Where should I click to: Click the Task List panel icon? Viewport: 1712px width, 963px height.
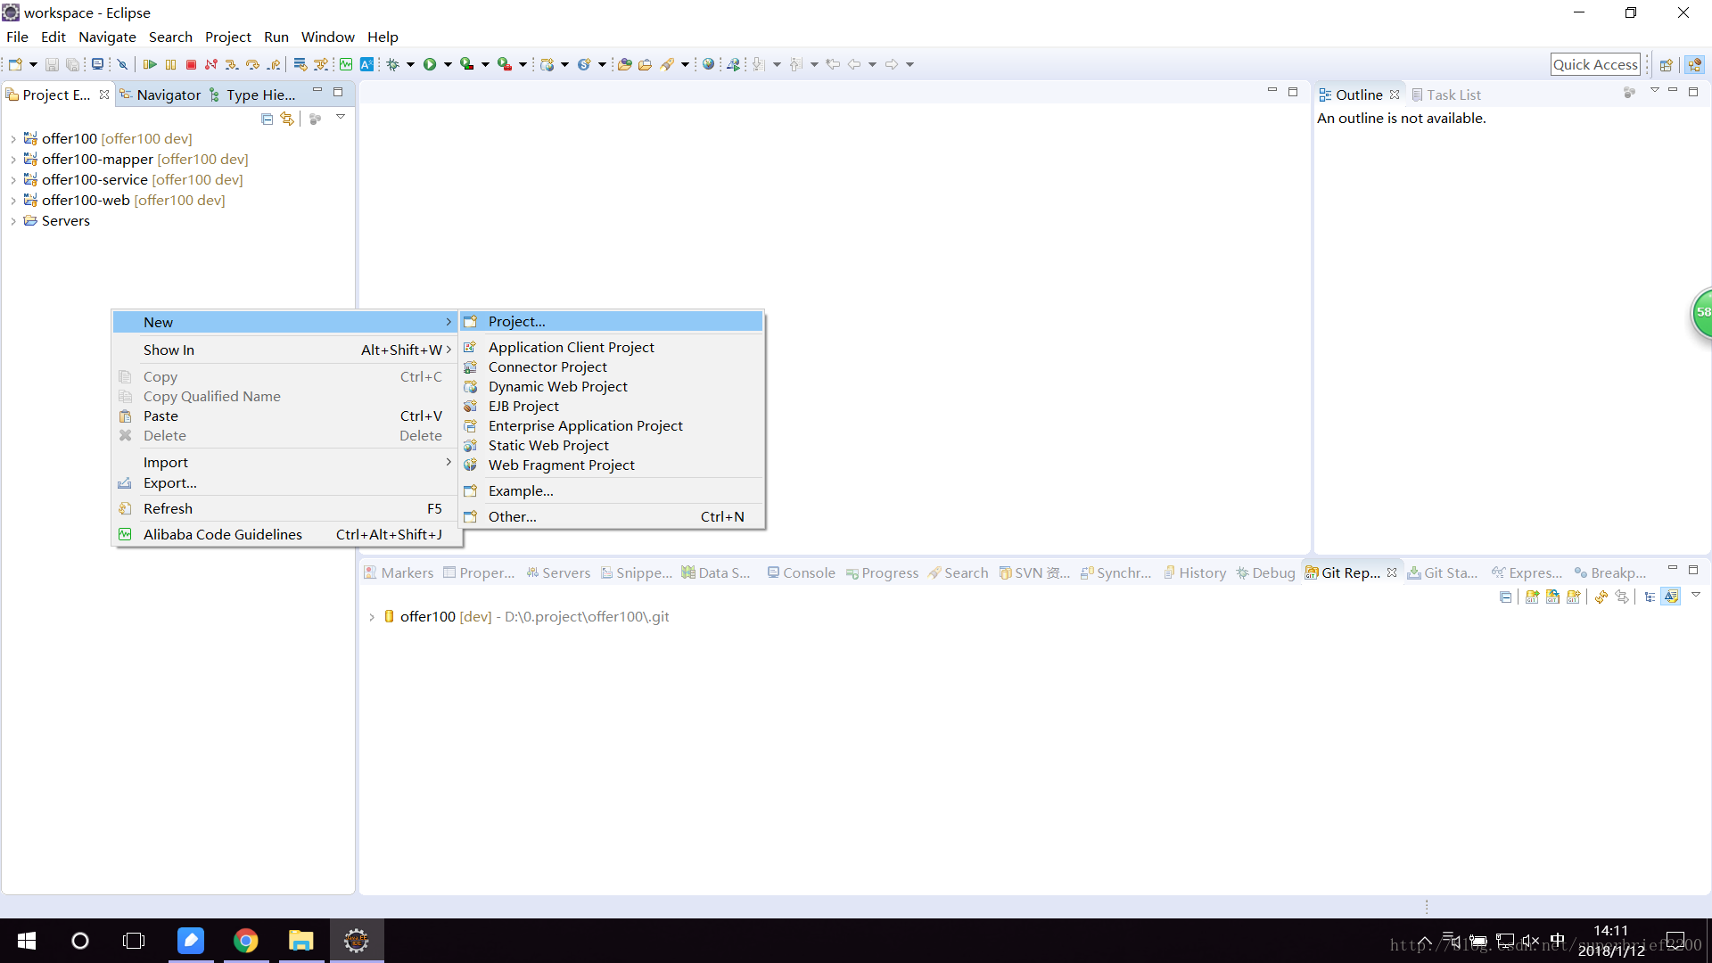click(1420, 94)
